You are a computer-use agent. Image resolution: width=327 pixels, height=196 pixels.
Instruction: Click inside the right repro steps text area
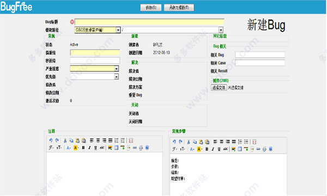coord(228,175)
